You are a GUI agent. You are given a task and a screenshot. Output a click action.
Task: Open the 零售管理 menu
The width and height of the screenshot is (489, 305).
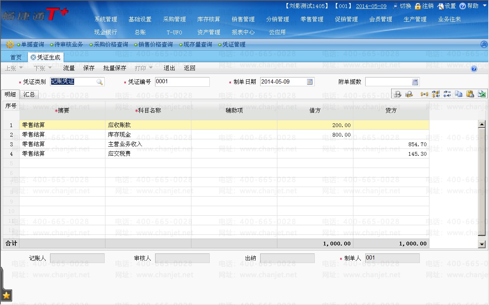pos(312,19)
